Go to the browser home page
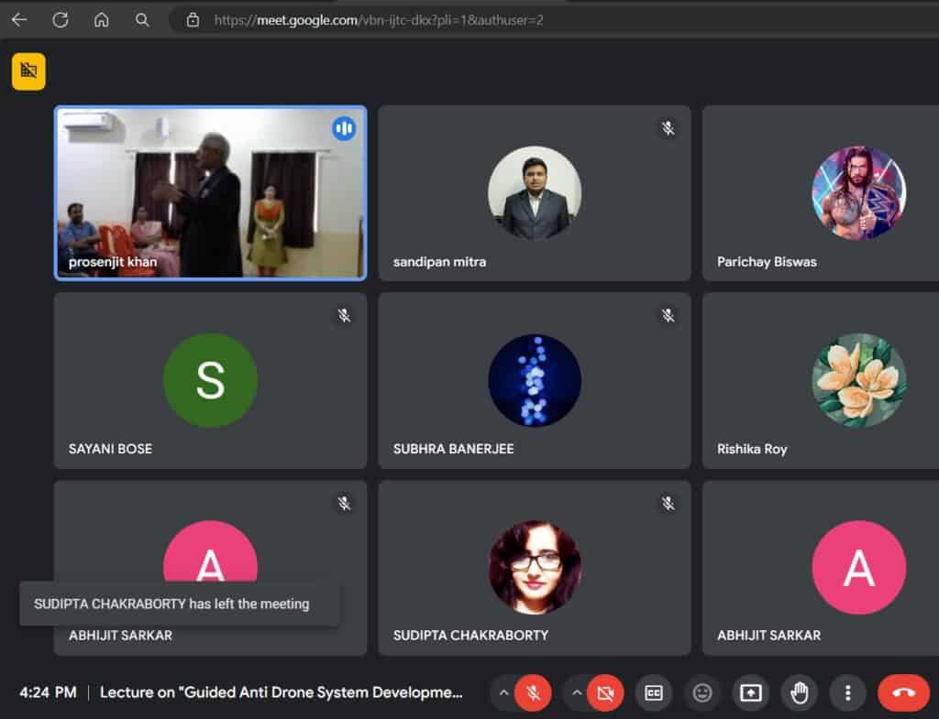 [101, 20]
